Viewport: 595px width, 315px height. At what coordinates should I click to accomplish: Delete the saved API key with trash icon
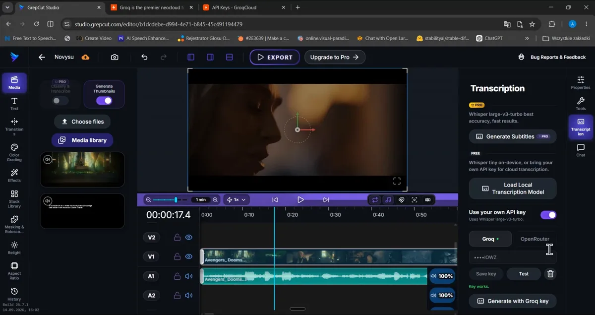click(550, 274)
